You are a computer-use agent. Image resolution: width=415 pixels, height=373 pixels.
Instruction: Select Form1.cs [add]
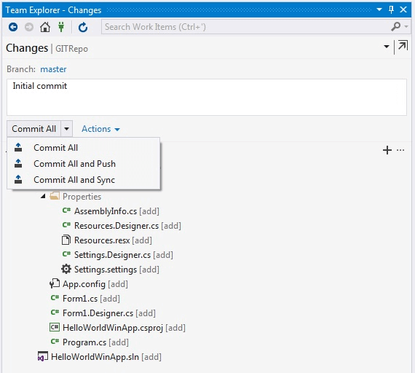(91, 299)
